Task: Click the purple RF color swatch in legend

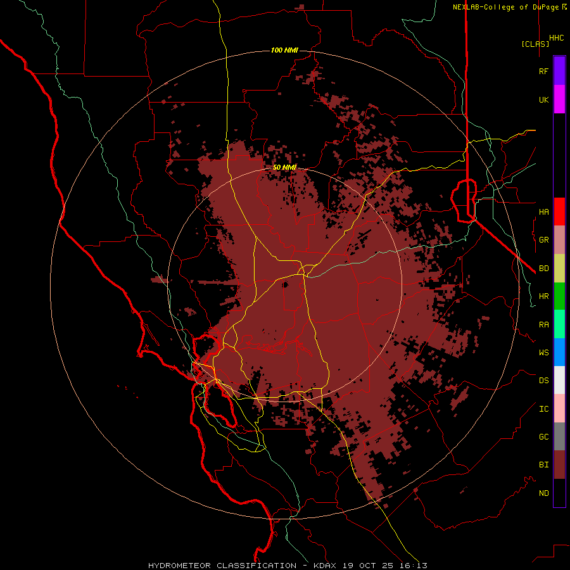Action: click(559, 71)
